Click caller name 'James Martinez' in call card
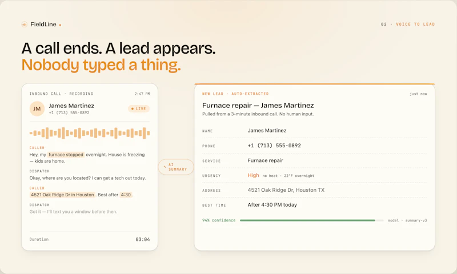 click(x=71, y=106)
